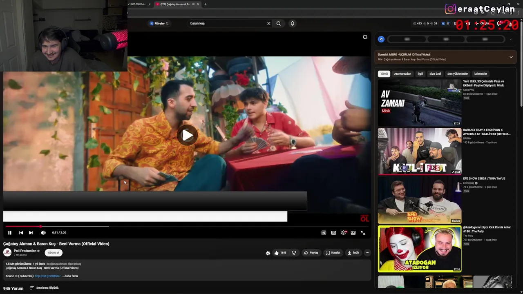The image size is (523, 294).
Task: Select the Aramanızdan chip
Action: pos(402,74)
